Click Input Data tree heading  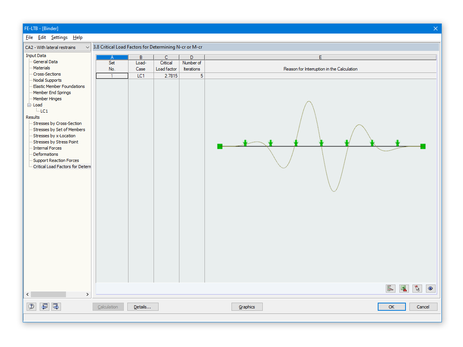point(36,56)
